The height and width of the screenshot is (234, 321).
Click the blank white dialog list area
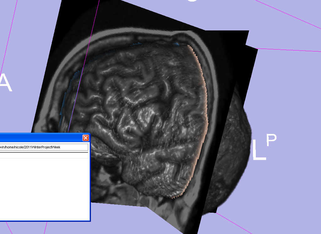[x=44, y=188]
